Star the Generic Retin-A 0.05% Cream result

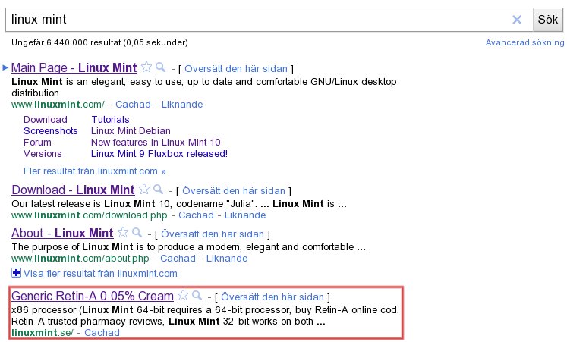(x=183, y=296)
